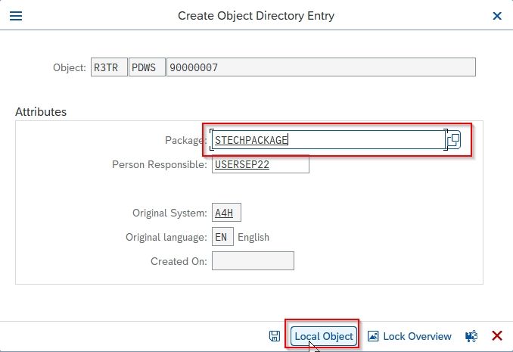
Task: Open the Lock Overview button
Action: point(409,336)
